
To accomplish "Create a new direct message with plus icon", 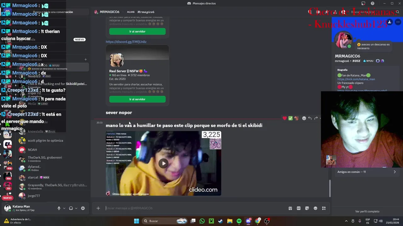I will coord(85,59).
